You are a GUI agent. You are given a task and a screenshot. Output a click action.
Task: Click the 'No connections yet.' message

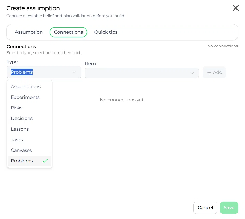(122, 100)
